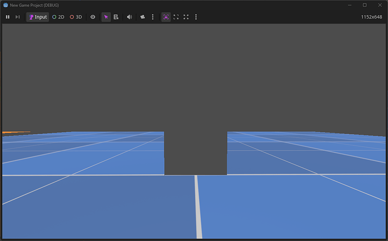
Task: Toggle the embed game on play icon
Action: click(x=166, y=17)
